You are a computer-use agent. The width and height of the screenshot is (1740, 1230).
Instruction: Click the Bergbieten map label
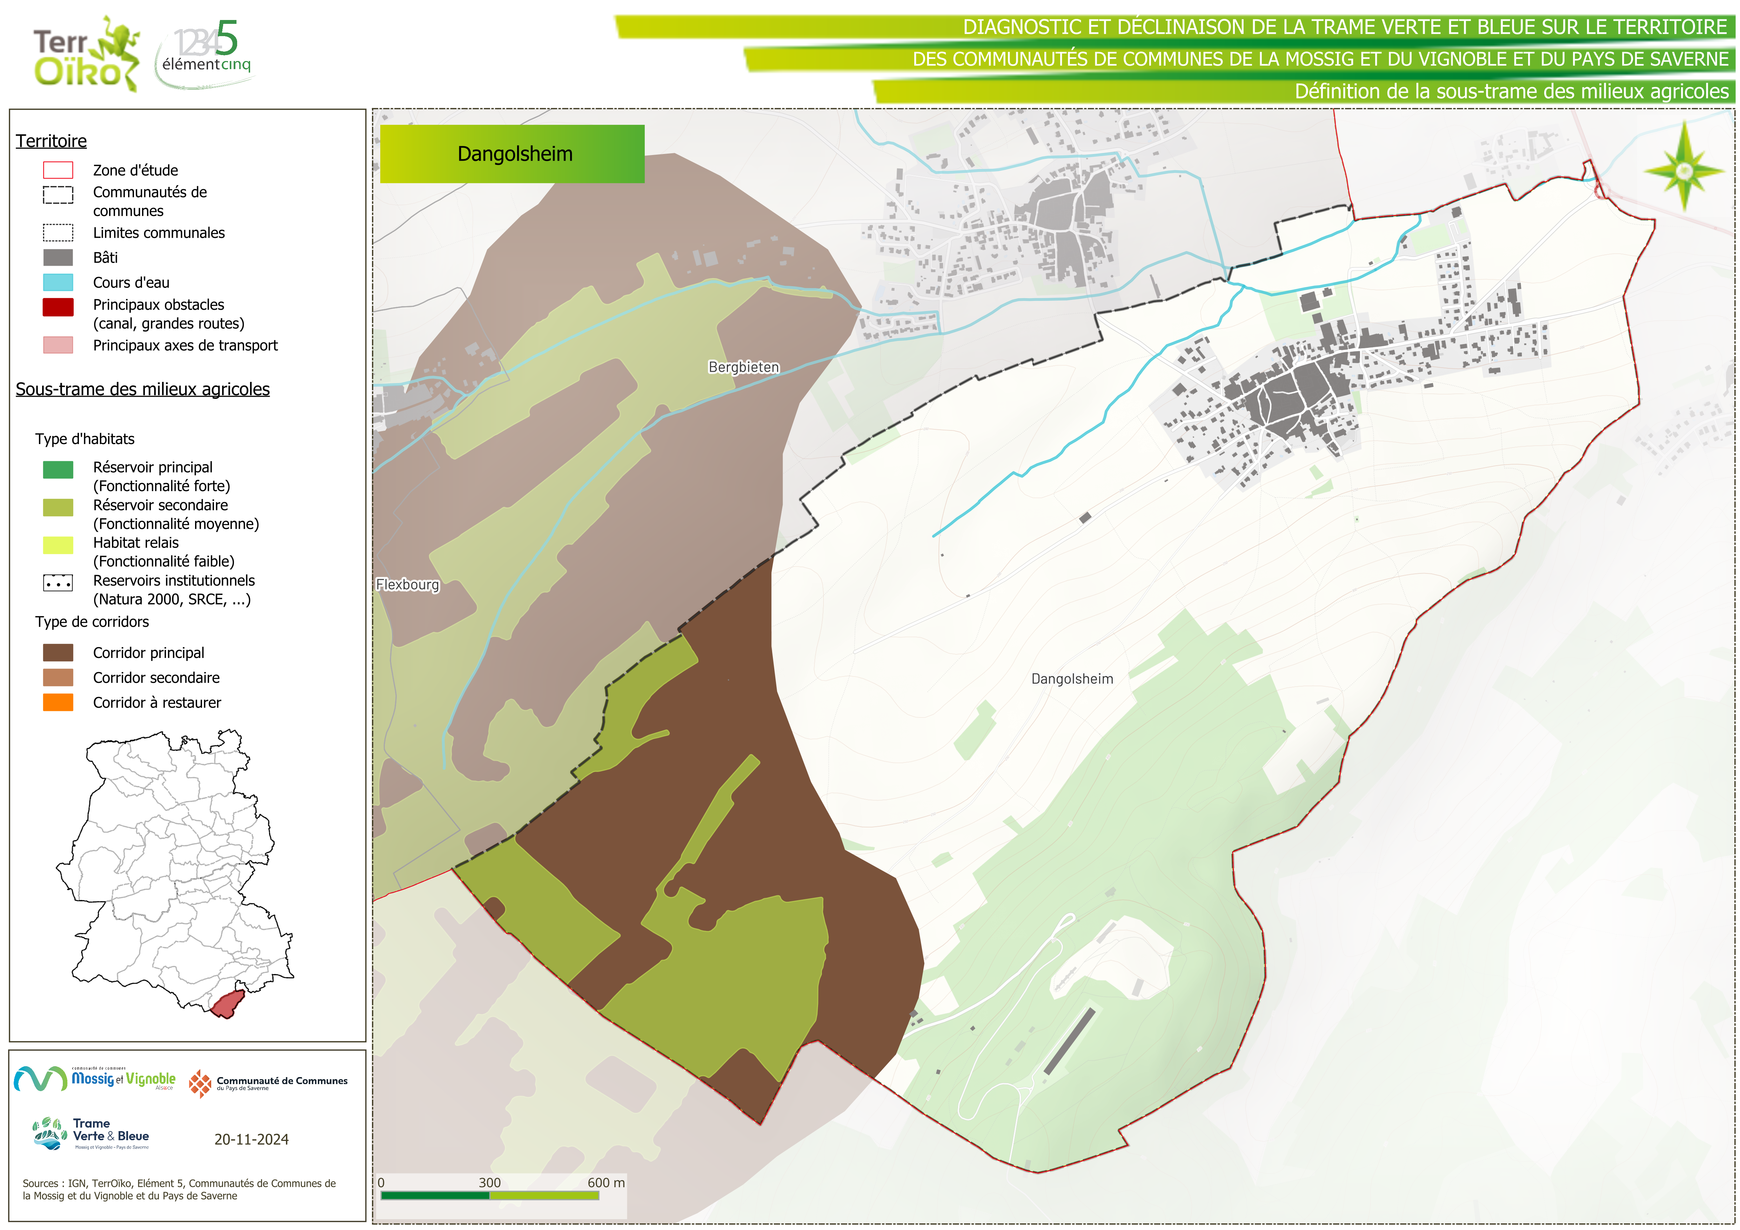[743, 367]
